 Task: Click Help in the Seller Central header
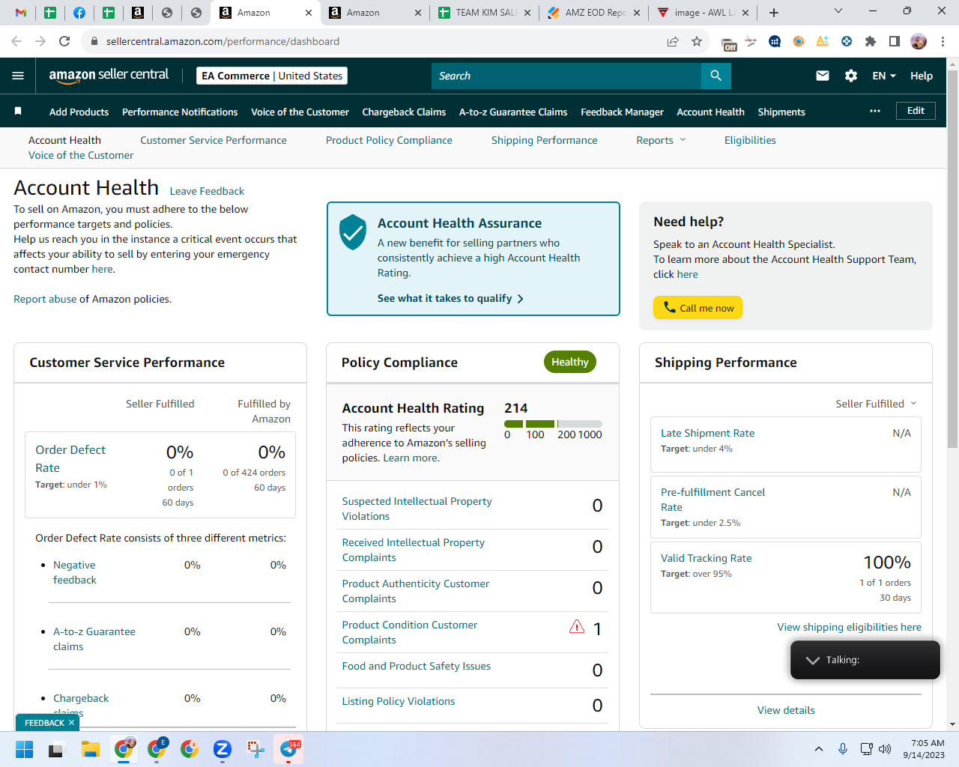coord(922,76)
